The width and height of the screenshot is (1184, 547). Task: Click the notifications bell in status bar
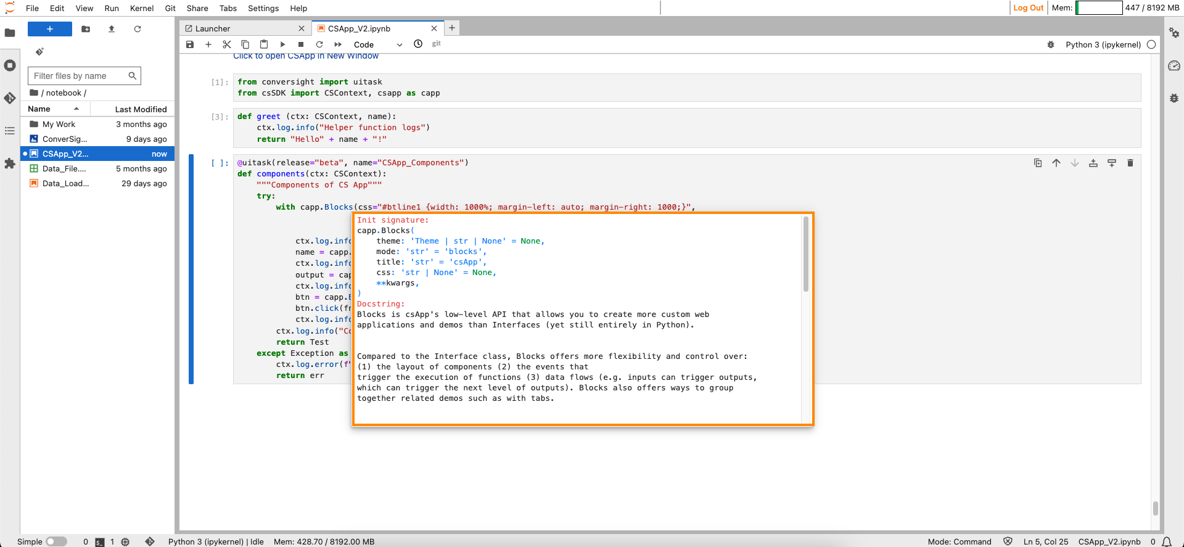[x=1167, y=541]
